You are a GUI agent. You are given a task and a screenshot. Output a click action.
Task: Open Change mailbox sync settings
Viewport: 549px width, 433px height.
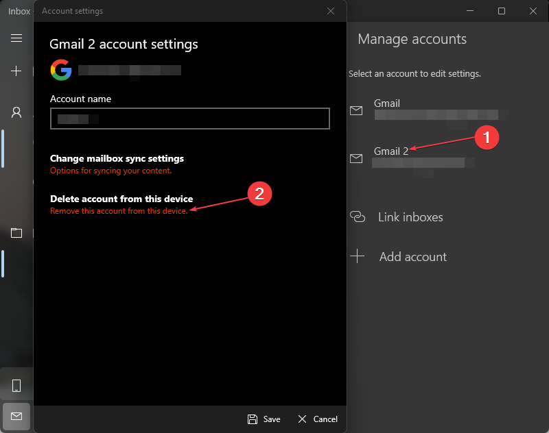[117, 158]
